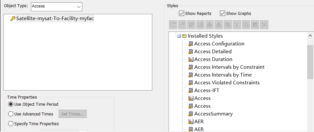Viewport: 314px width, 132px height.
Task: Click the scissors cut icon
Action: pos(237,25)
